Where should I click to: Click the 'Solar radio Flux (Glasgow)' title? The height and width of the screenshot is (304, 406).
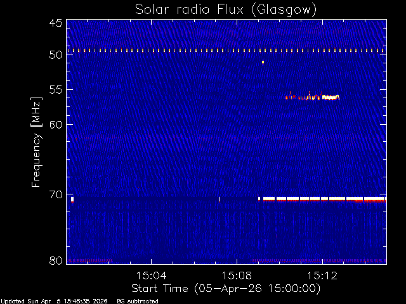226,9
